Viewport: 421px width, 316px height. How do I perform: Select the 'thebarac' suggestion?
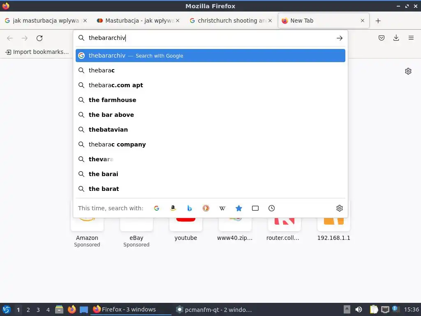210,70
